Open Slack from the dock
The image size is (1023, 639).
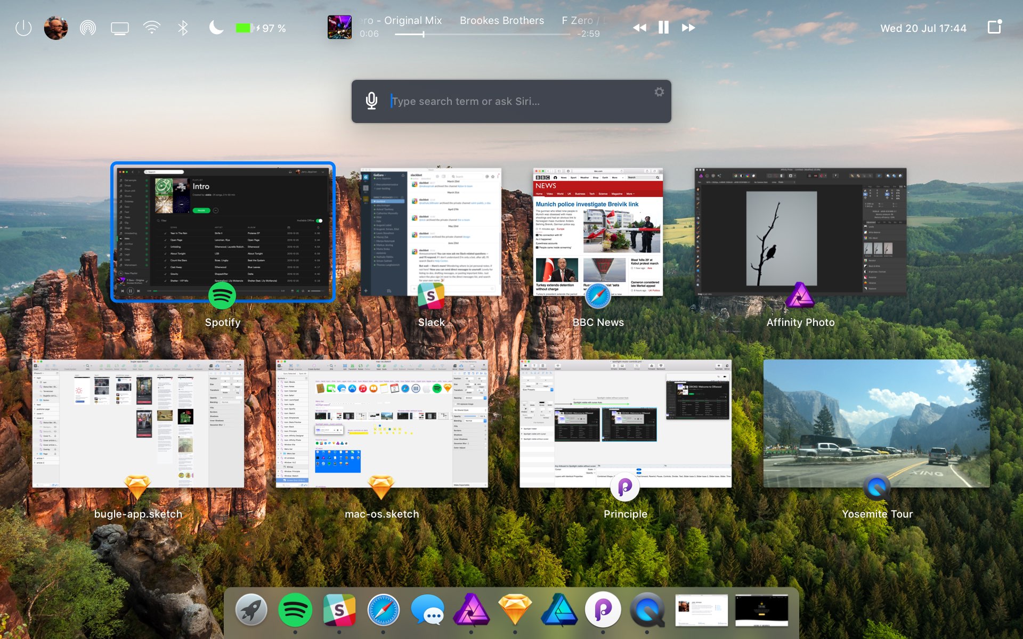[339, 609]
